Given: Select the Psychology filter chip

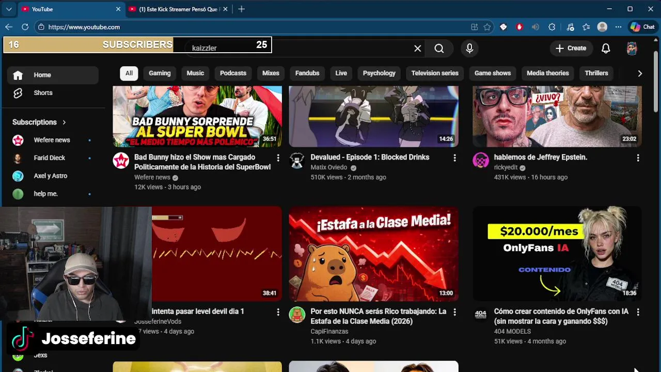Looking at the screenshot, I should tap(379, 73).
